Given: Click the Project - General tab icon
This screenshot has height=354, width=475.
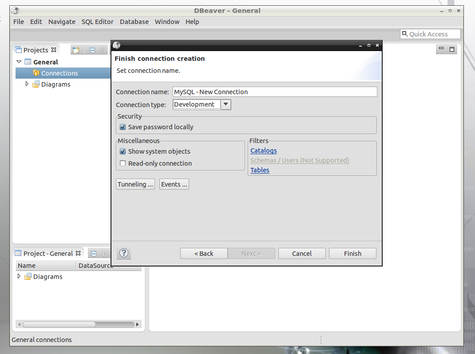Looking at the screenshot, I should coord(18,253).
